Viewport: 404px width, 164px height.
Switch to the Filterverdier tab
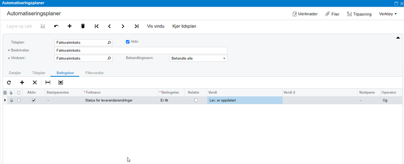tap(95, 73)
